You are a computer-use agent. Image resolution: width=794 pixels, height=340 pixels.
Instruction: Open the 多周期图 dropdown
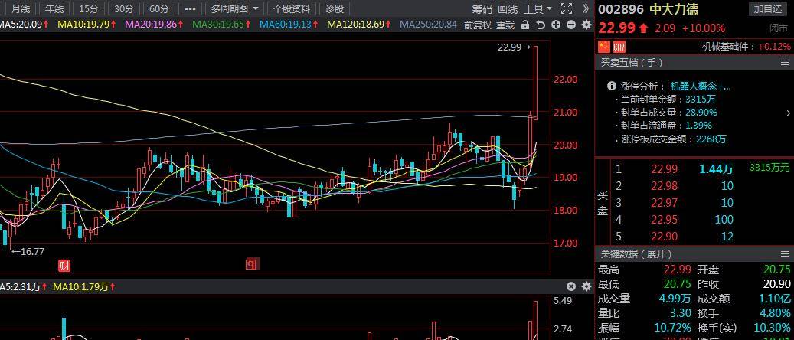pyautogui.click(x=235, y=8)
